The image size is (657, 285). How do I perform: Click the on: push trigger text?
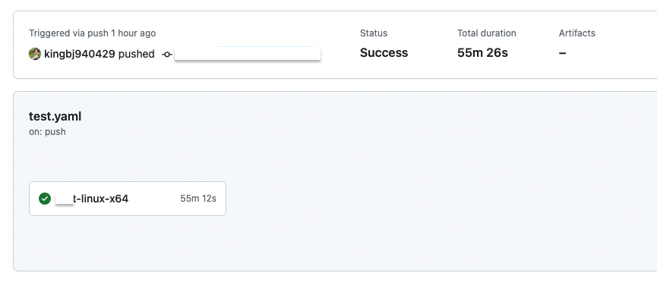click(x=47, y=132)
